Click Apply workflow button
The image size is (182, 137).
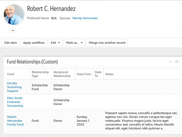(34, 43)
